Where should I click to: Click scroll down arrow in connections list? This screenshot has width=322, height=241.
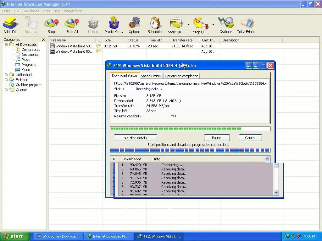276,192
